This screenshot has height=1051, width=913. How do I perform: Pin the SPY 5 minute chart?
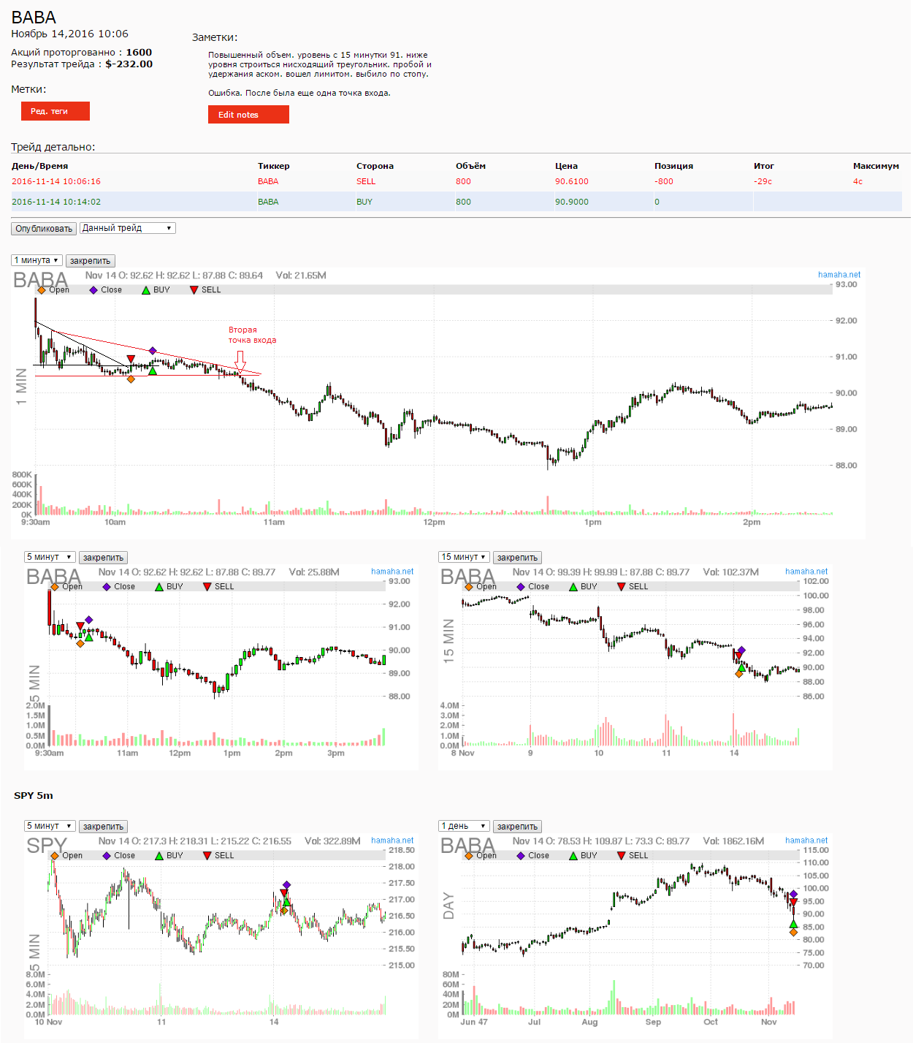103,827
